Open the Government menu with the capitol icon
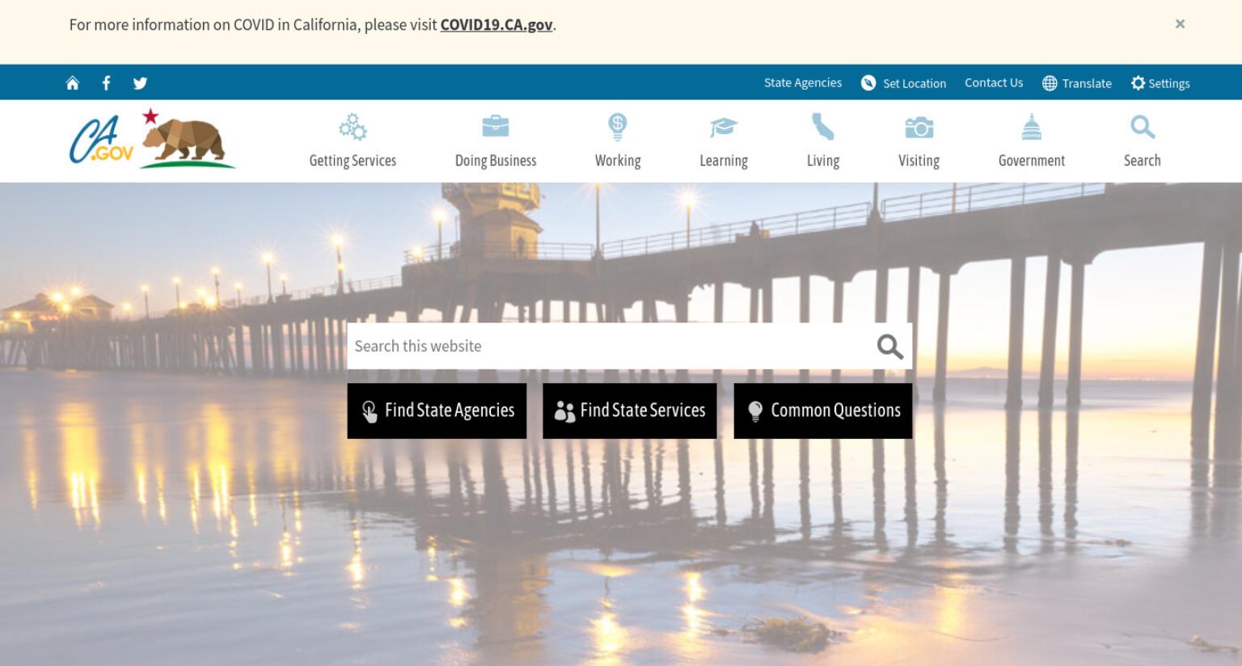Image resolution: width=1242 pixels, height=666 pixels. click(x=1032, y=141)
